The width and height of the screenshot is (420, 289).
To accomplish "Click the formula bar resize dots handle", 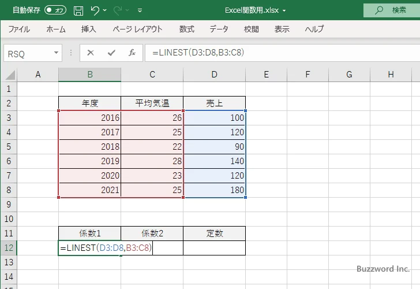I will [x=71, y=53].
